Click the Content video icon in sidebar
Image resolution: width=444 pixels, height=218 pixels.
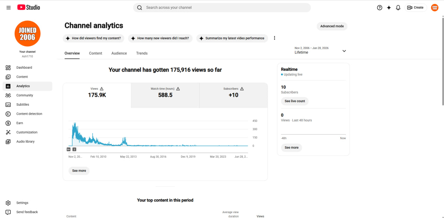[8, 77]
